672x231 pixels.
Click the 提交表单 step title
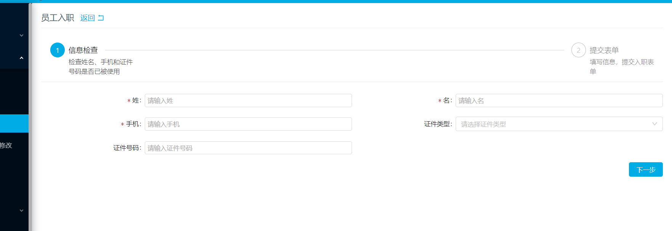tap(604, 50)
